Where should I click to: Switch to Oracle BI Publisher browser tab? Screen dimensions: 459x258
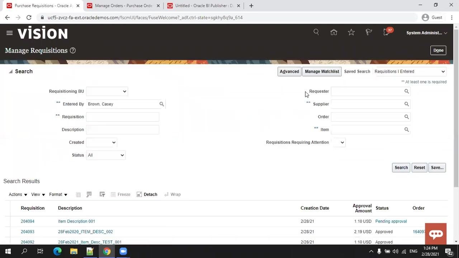click(x=204, y=6)
